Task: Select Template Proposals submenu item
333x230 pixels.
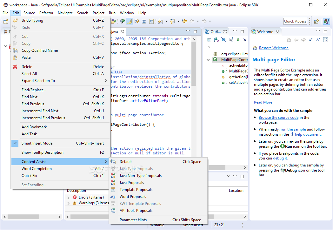Action: click(x=158, y=190)
